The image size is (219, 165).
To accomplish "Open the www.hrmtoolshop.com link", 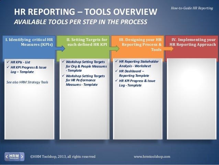I will (x=152, y=157).
